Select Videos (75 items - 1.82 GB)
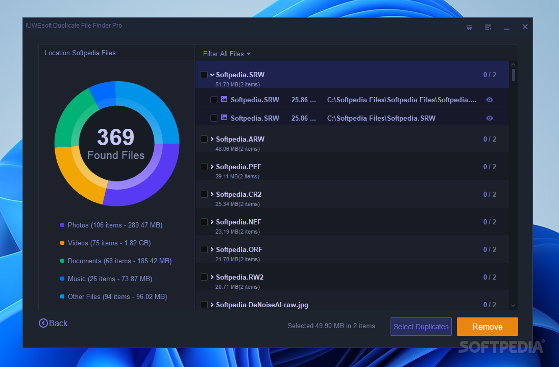Screen dimensions: 559x367 tap(109, 243)
